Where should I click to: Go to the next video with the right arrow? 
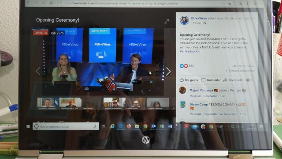pos(168,72)
